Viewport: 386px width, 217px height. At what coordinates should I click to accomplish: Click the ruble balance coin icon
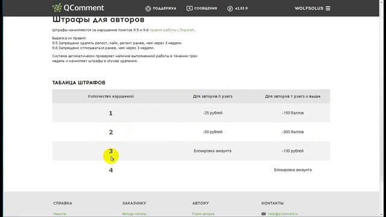tap(230, 8)
